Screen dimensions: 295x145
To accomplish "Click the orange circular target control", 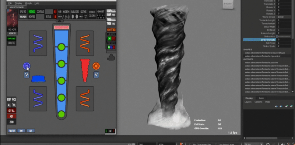I will point(96,66).
